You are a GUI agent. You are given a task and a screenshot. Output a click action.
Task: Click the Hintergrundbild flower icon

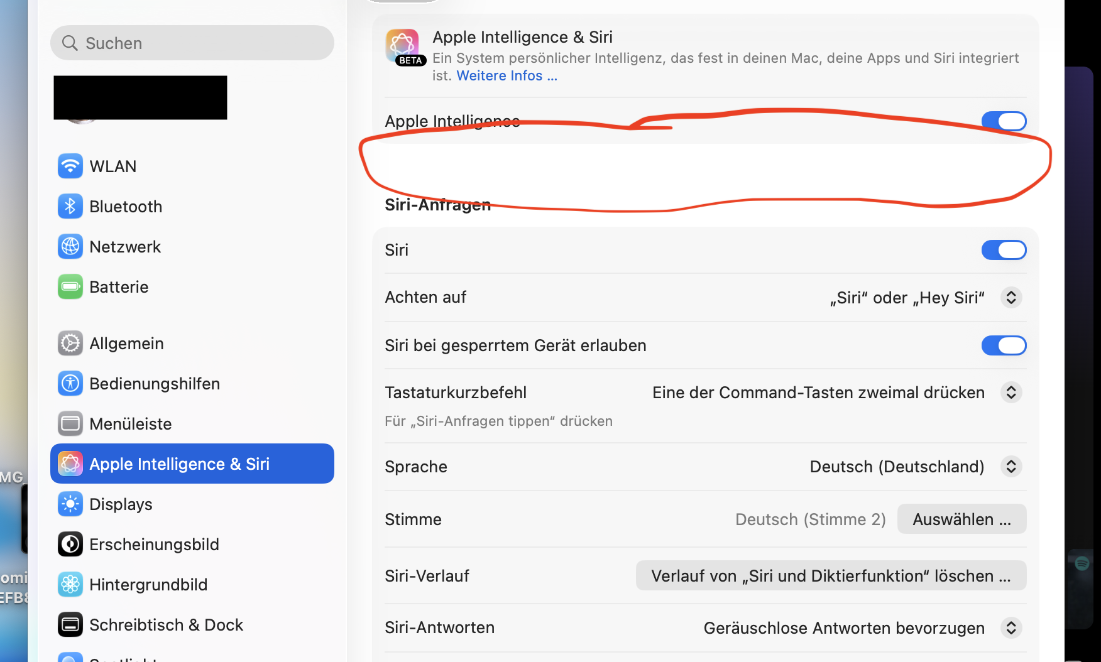coord(70,585)
